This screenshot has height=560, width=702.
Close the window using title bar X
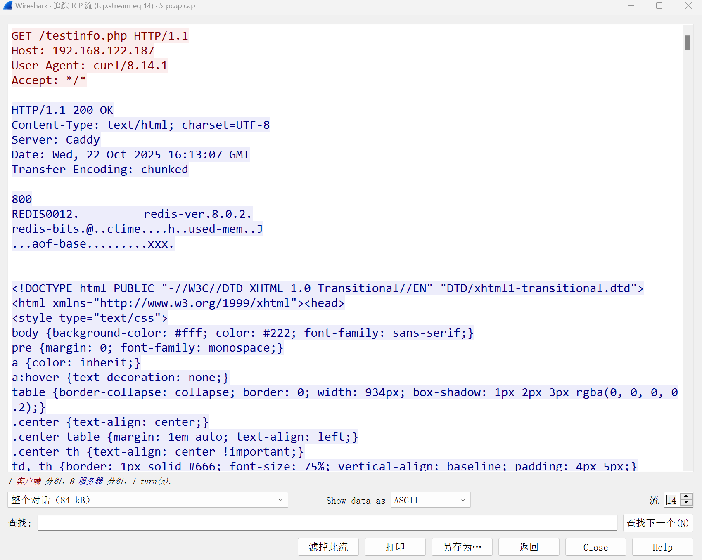click(688, 6)
